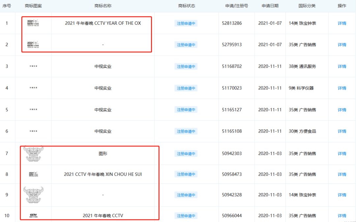The width and height of the screenshot is (356, 222).
Task: Click the 操作 column header
Action: point(342,6)
